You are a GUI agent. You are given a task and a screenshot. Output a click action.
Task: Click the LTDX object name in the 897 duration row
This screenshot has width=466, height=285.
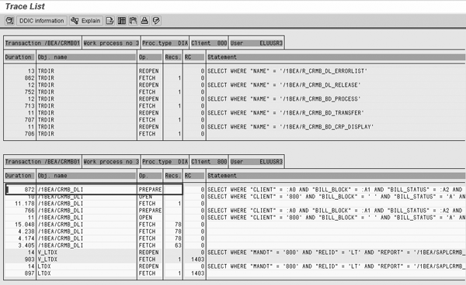[44, 273]
